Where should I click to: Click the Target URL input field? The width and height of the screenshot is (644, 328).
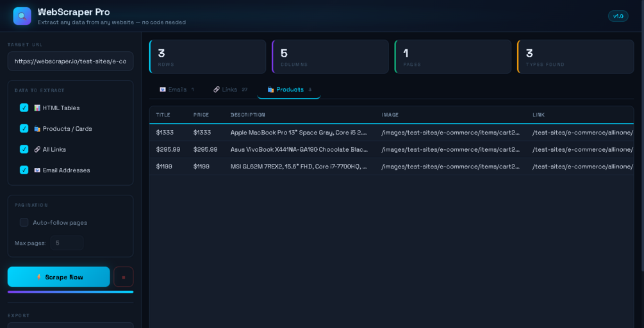pos(70,61)
